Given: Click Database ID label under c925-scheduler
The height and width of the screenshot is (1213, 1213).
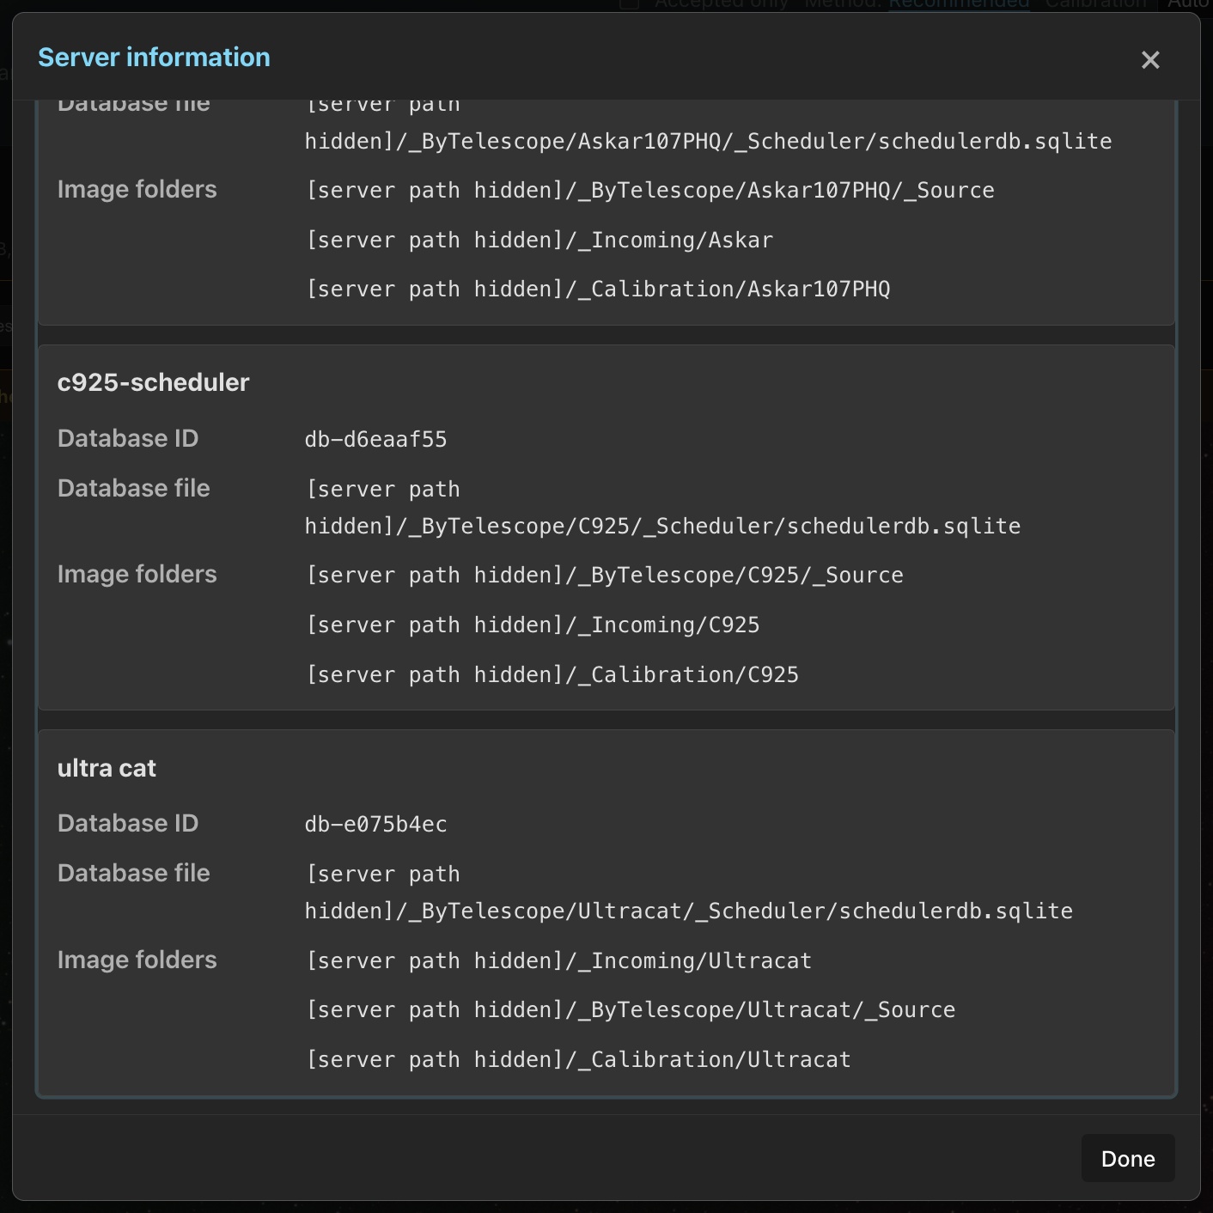Looking at the screenshot, I should (128, 438).
